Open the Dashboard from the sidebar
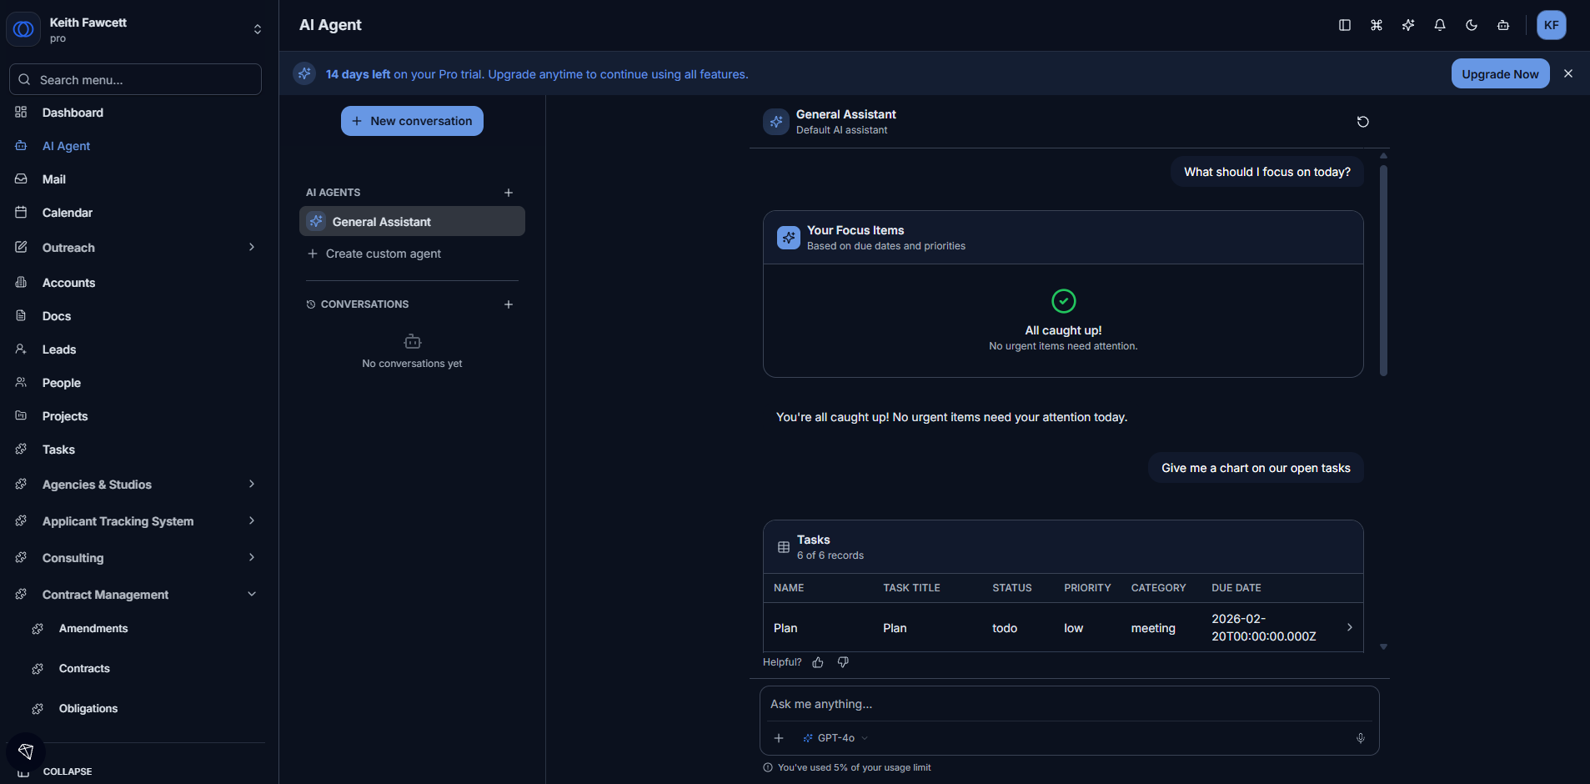The height and width of the screenshot is (784, 1590). click(73, 112)
